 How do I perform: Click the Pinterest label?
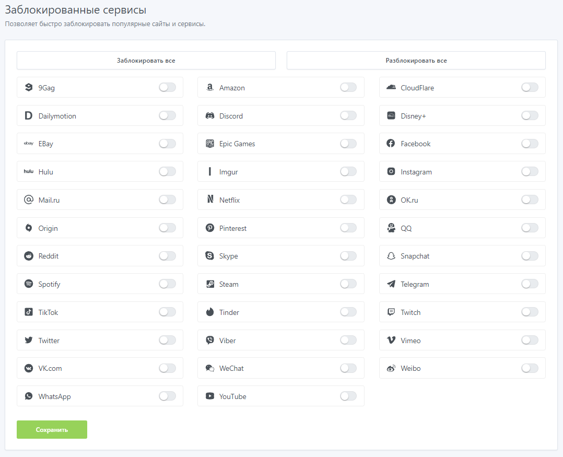tap(233, 228)
